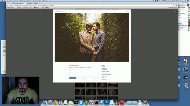Open TextEdit document icon in Dock

coord(112,102)
